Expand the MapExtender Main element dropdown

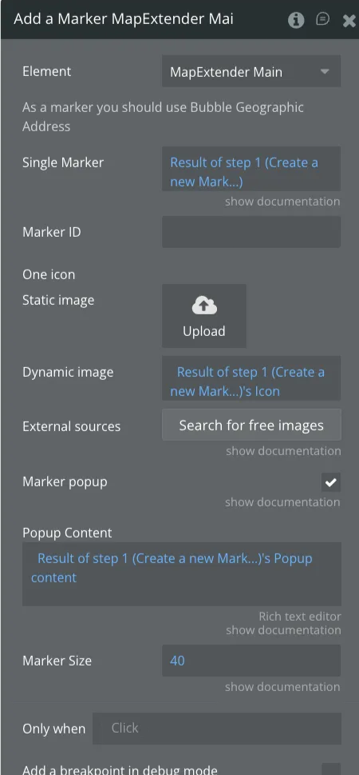click(x=251, y=72)
